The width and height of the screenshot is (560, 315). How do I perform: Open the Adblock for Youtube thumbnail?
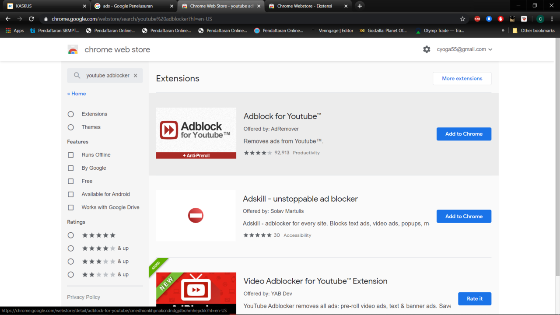coord(196,133)
